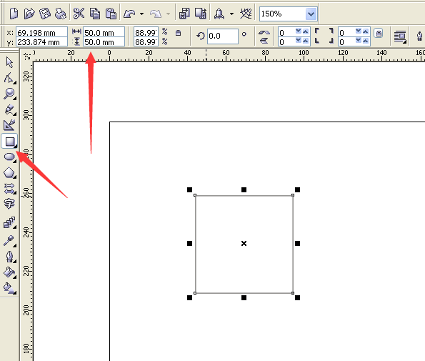Viewport: 425px width, 361px height.
Task: Select the Freehand tool
Action: (9, 109)
